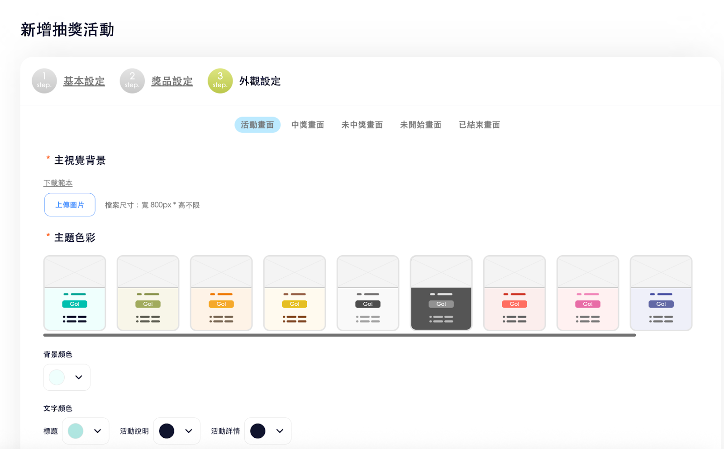Select the purple-blue theme card
This screenshot has width=724, height=449.
click(661, 293)
